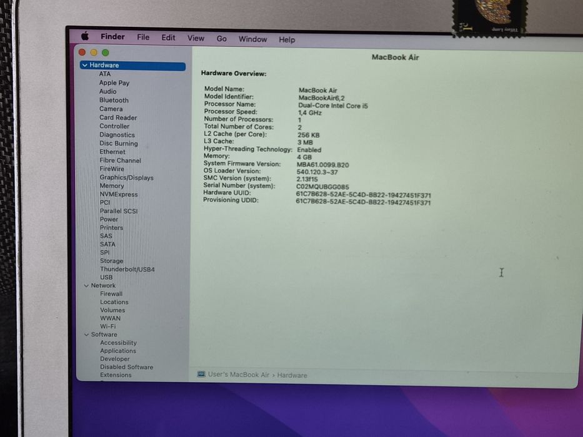583x437 pixels.
Task: Select FireWire in the sidebar
Action: (112, 169)
